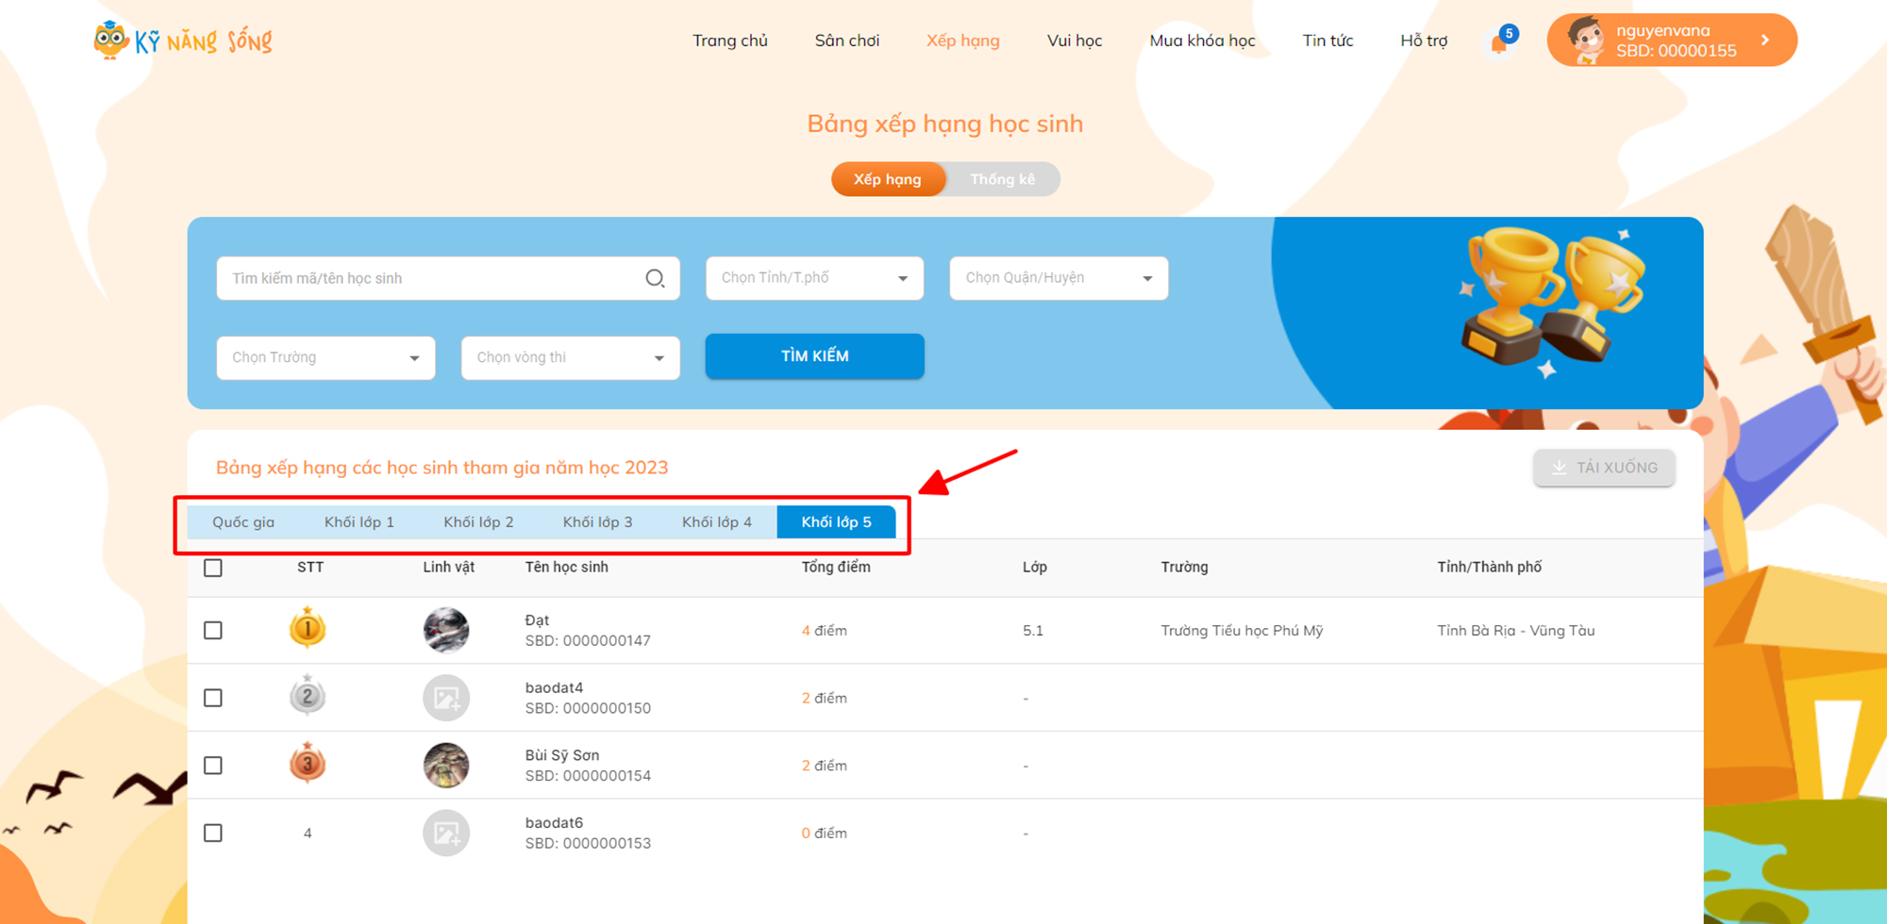
Task: Click the TẢI XUỐNG download button
Action: tap(1604, 468)
